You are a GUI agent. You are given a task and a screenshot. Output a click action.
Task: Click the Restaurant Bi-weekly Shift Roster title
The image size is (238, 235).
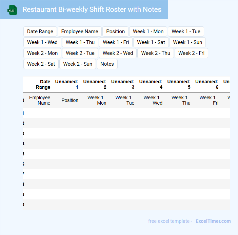coord(92,9)
